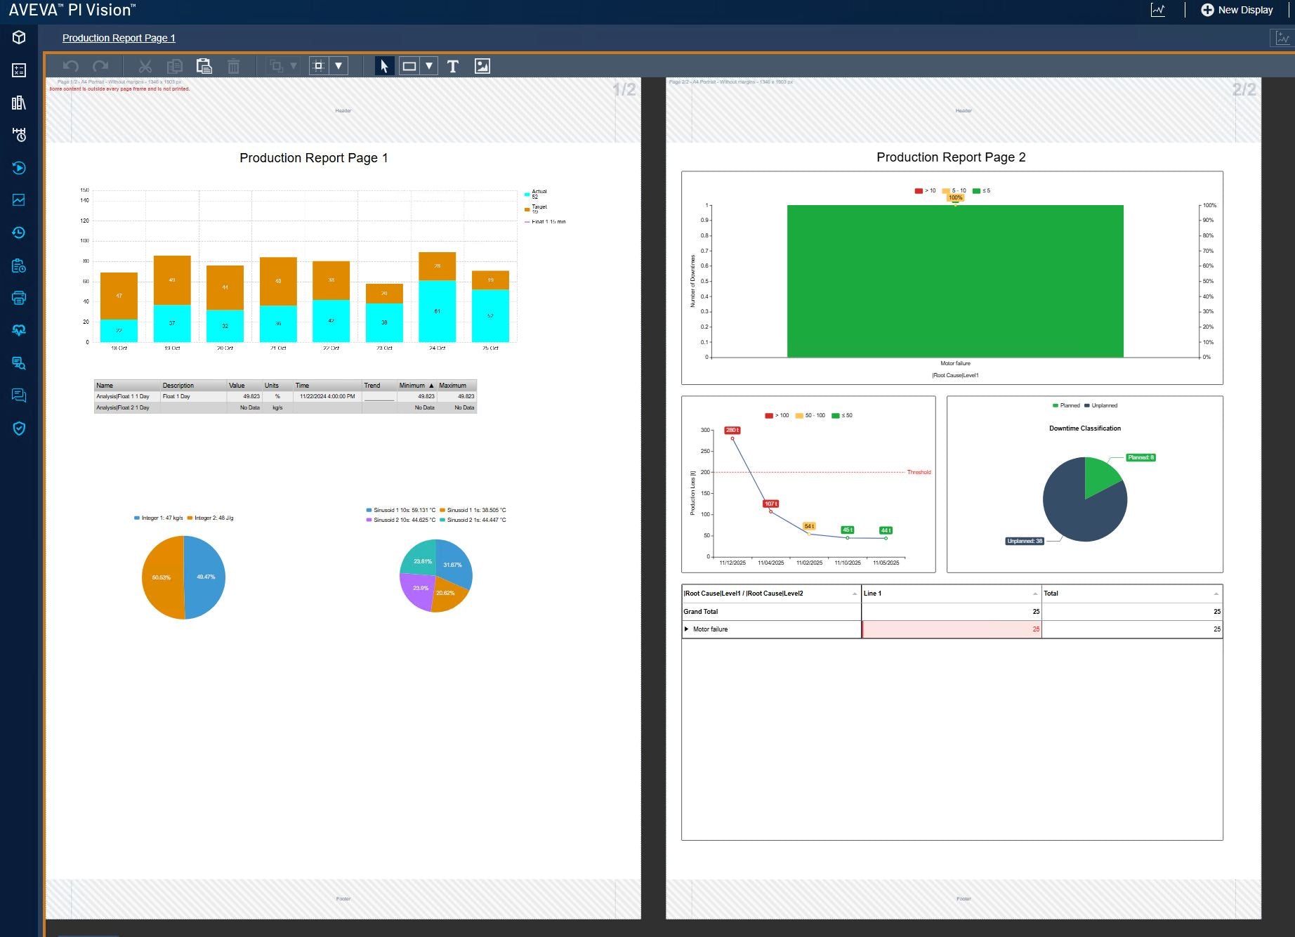This screenshot has height=937, width=1295.
Task: Open the shape tool dropdown arrow
Action: click(x=429, y=66)
